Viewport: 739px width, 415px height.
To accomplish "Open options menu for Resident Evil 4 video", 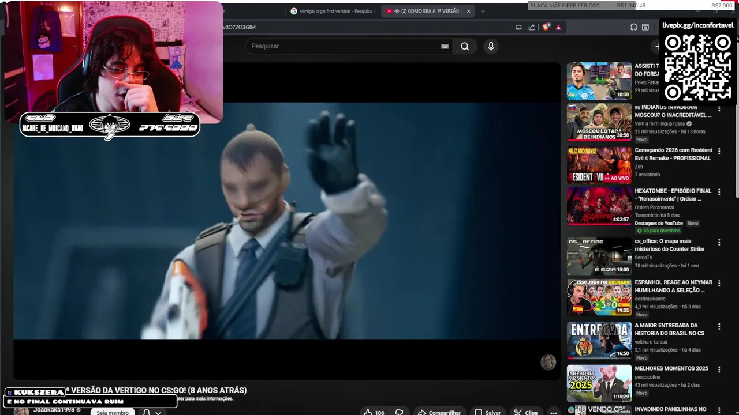I will pos(719,151).
